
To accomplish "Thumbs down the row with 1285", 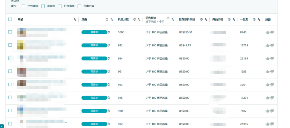I will point(272,71).
